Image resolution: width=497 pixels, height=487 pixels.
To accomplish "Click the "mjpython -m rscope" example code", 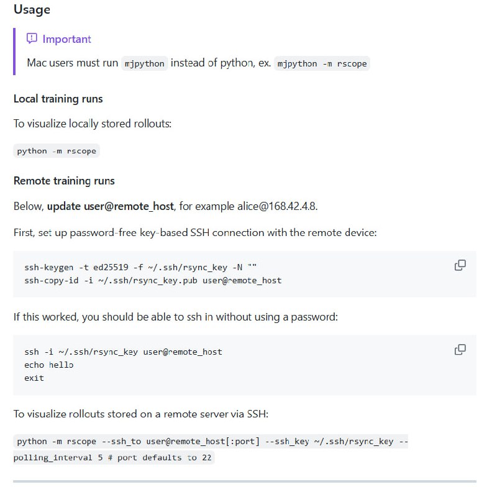I will [322, 63].
